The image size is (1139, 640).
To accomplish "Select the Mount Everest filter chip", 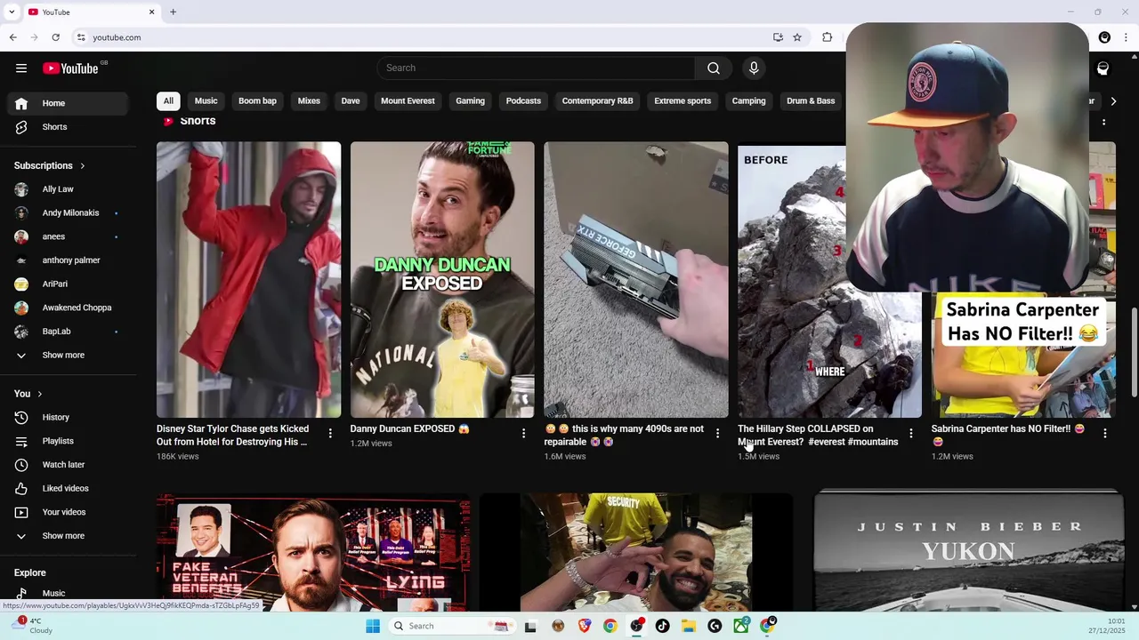I will pos(408,101).
